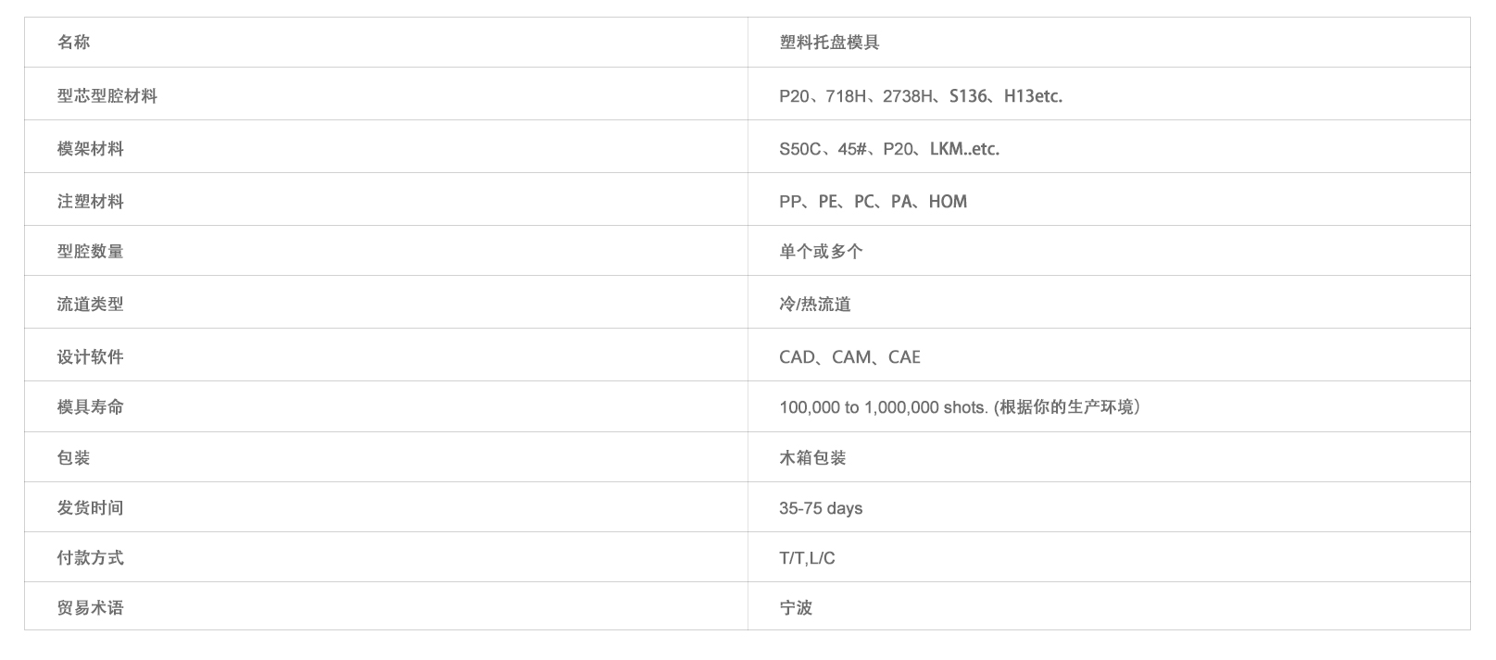Select the 冷/热流道 value text

pos(815,305)
